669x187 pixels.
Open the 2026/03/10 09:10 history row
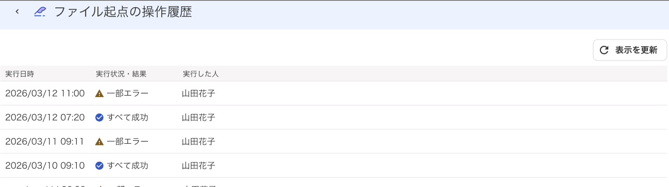tap(333, 165)
